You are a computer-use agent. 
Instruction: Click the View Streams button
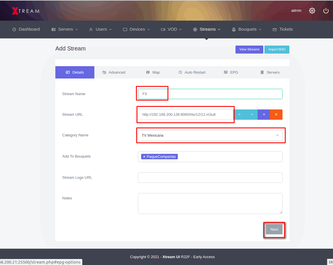coord(249,49)
